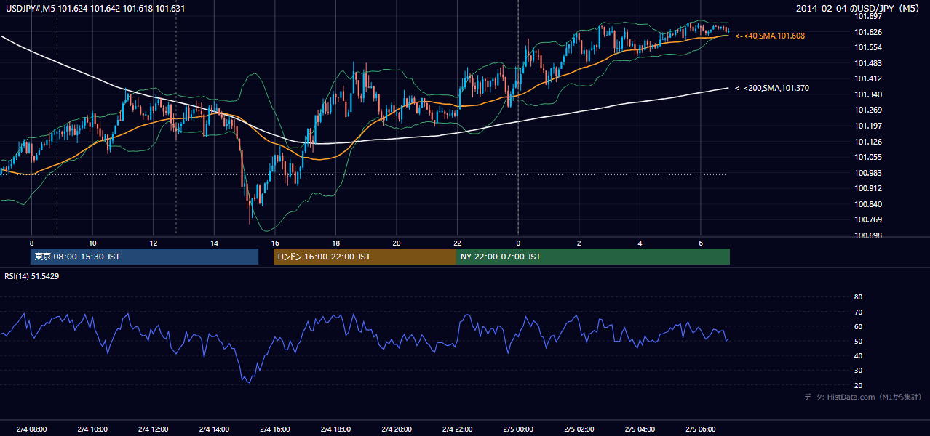Click hour label 0 under price chart
Screen dimensions: 930x436
[518, 243]
